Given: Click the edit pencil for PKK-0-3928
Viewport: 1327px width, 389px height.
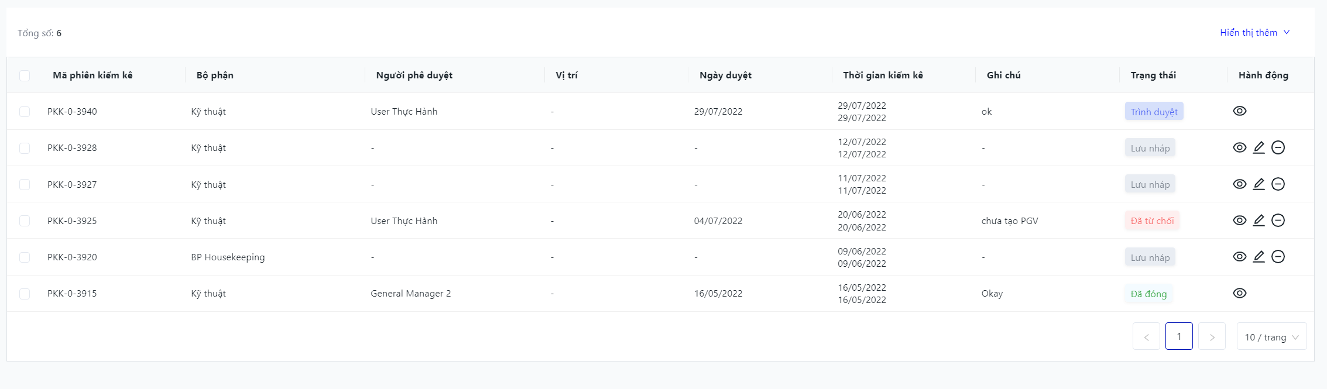Looking at the screenshot, I should 1259,147.
